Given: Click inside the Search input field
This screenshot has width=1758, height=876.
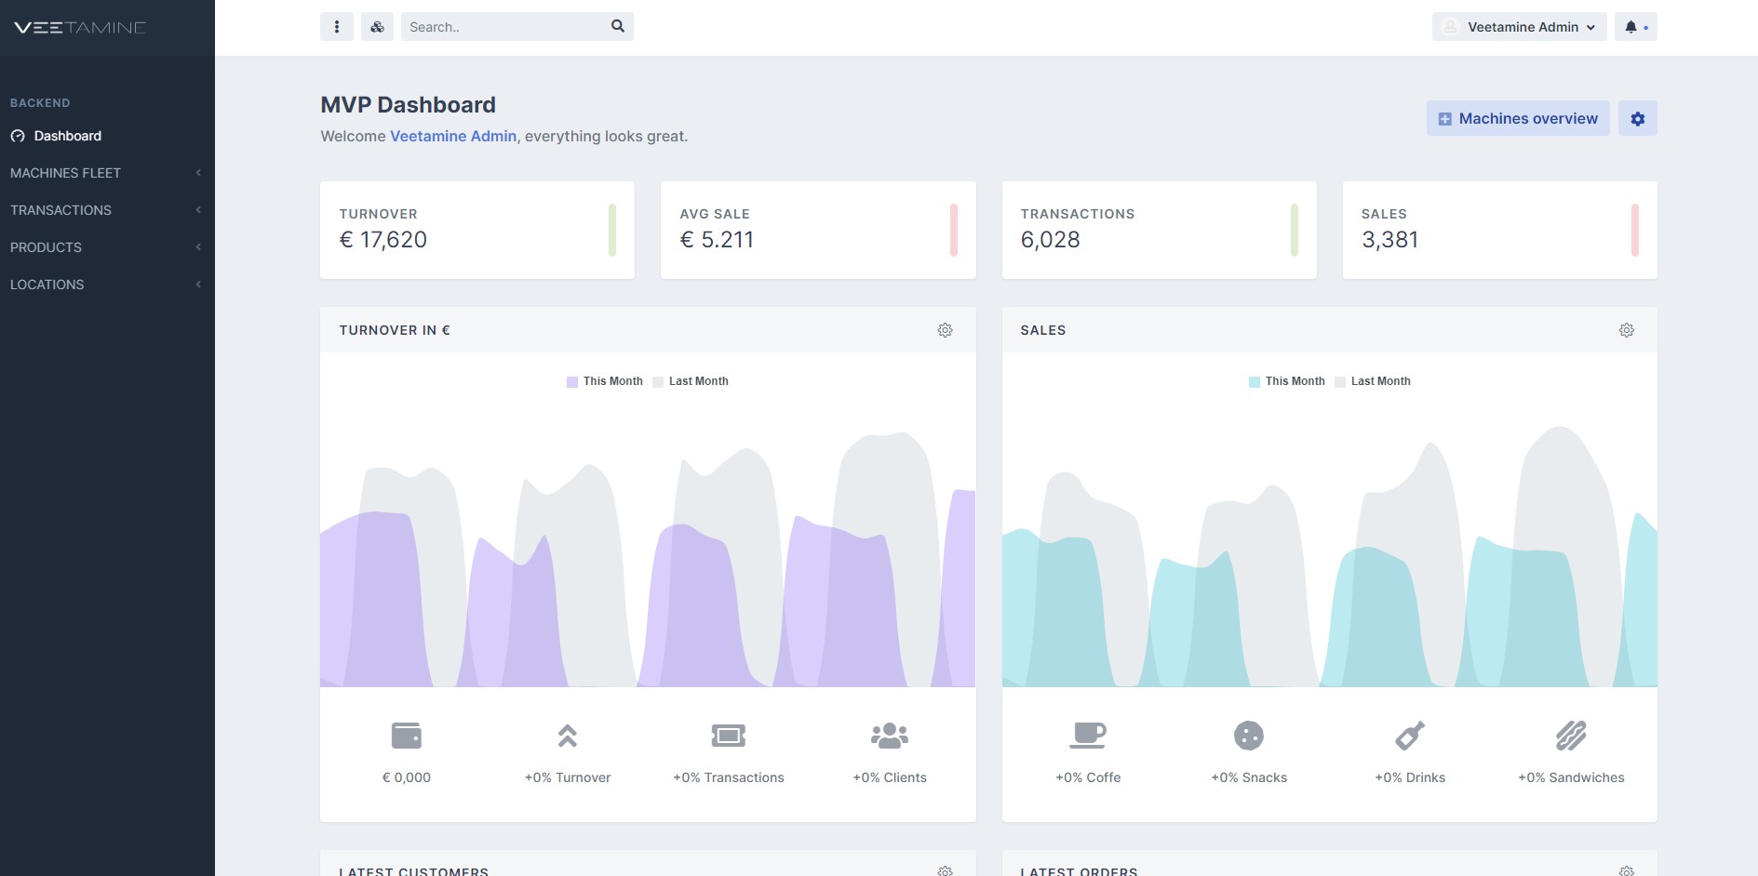Looking at the screenshot, I should [x=503, y=27].
